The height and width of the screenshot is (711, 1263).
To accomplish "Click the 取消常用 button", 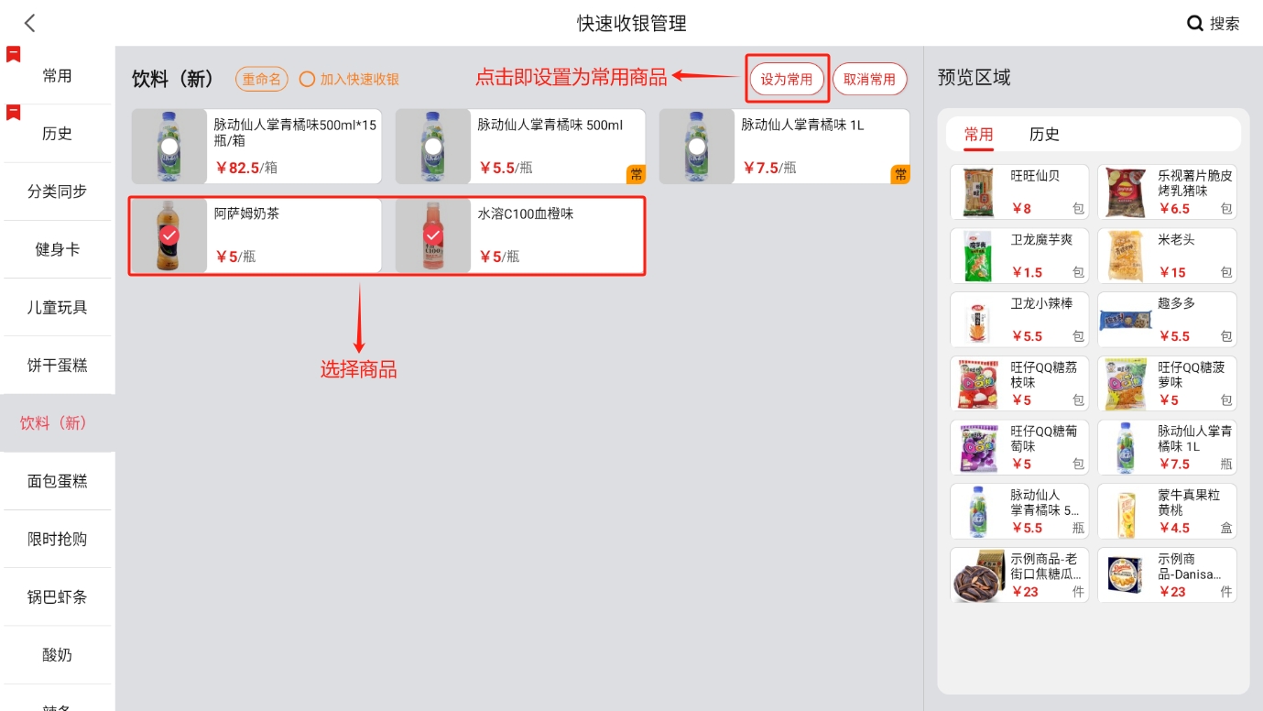I will coord(869,80).
